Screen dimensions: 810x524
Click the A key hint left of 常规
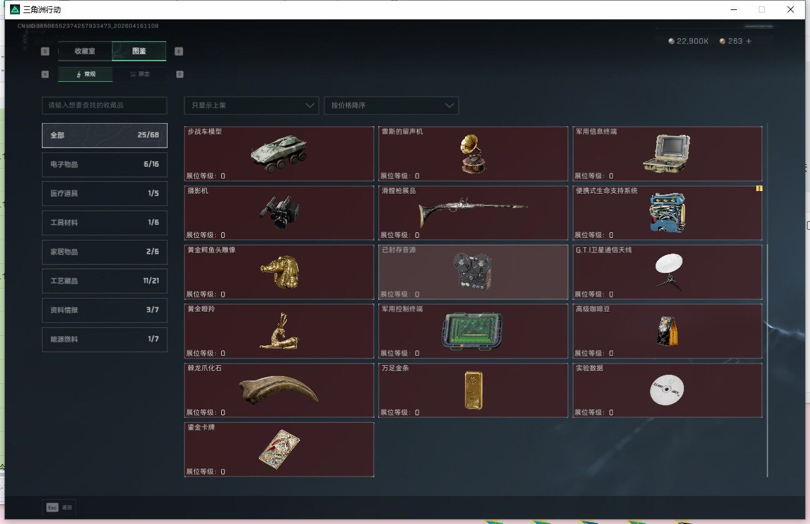tap(45, 74)
